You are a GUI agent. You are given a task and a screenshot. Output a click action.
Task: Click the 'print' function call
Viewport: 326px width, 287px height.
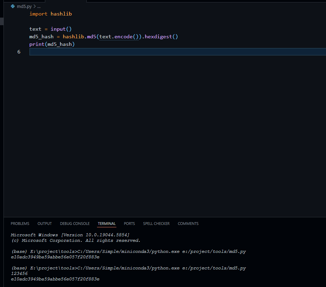point(37,44)
